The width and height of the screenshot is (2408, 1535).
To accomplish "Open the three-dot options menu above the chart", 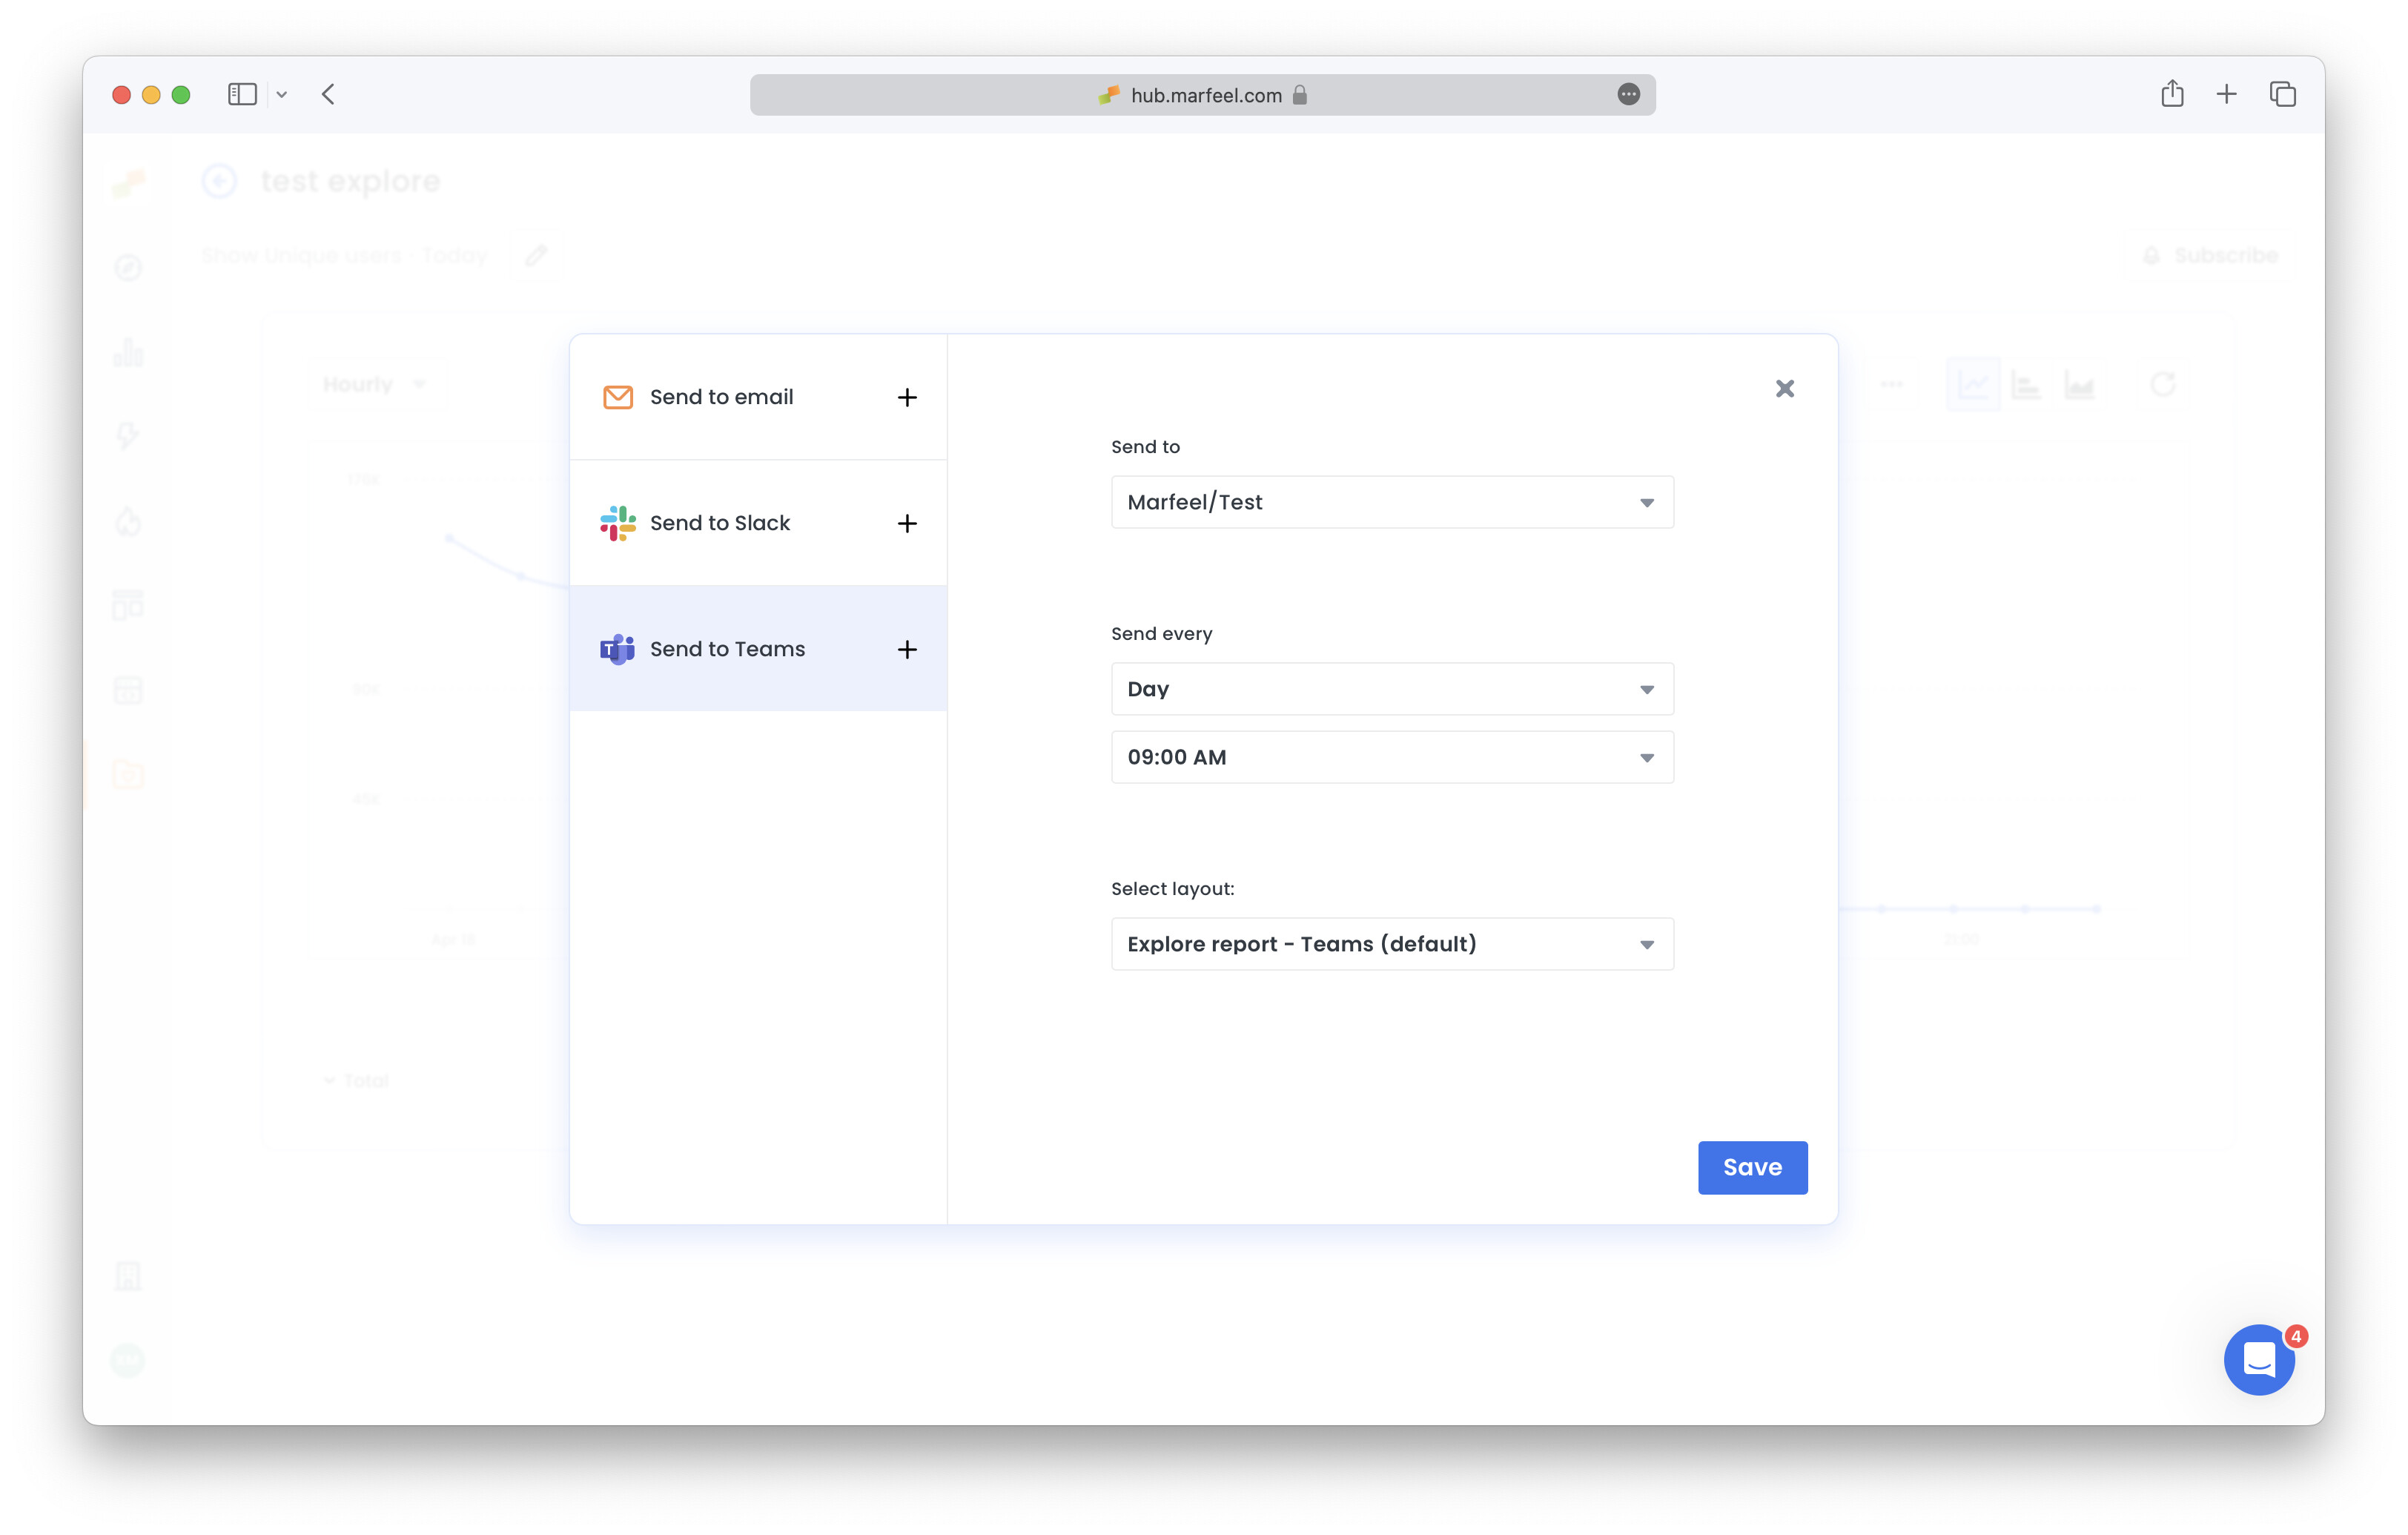I will pos(1893,384).
